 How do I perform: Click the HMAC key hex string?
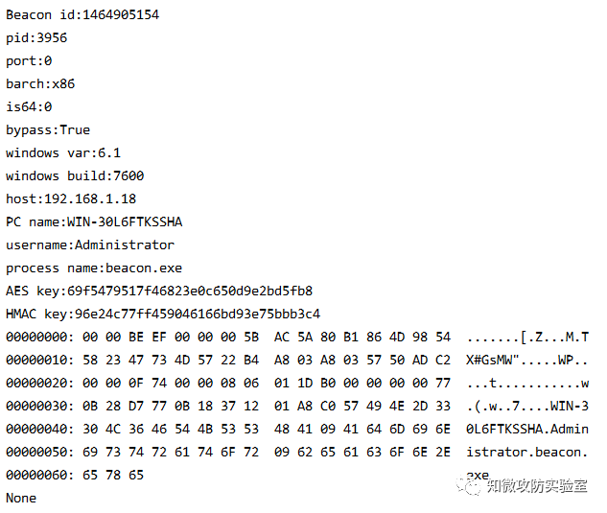point(198,314)
